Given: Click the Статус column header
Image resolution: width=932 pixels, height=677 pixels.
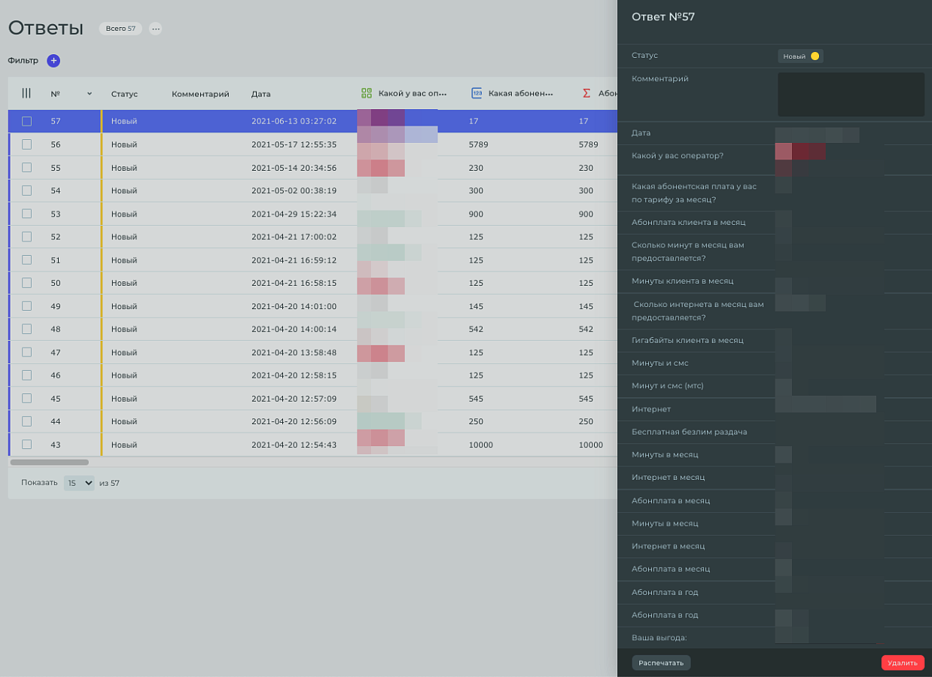Looking at the screenshot, I should (x=124, y=94).
